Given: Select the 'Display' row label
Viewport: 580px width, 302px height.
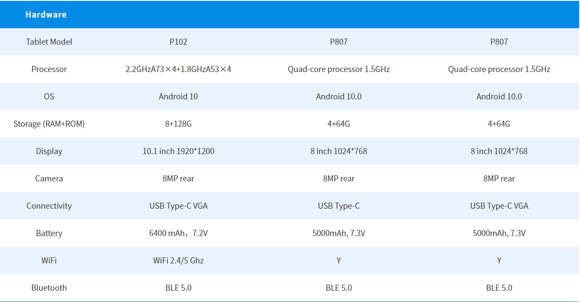Looking at the screenshot, I should pyautogui.click(x=49, y=151).
